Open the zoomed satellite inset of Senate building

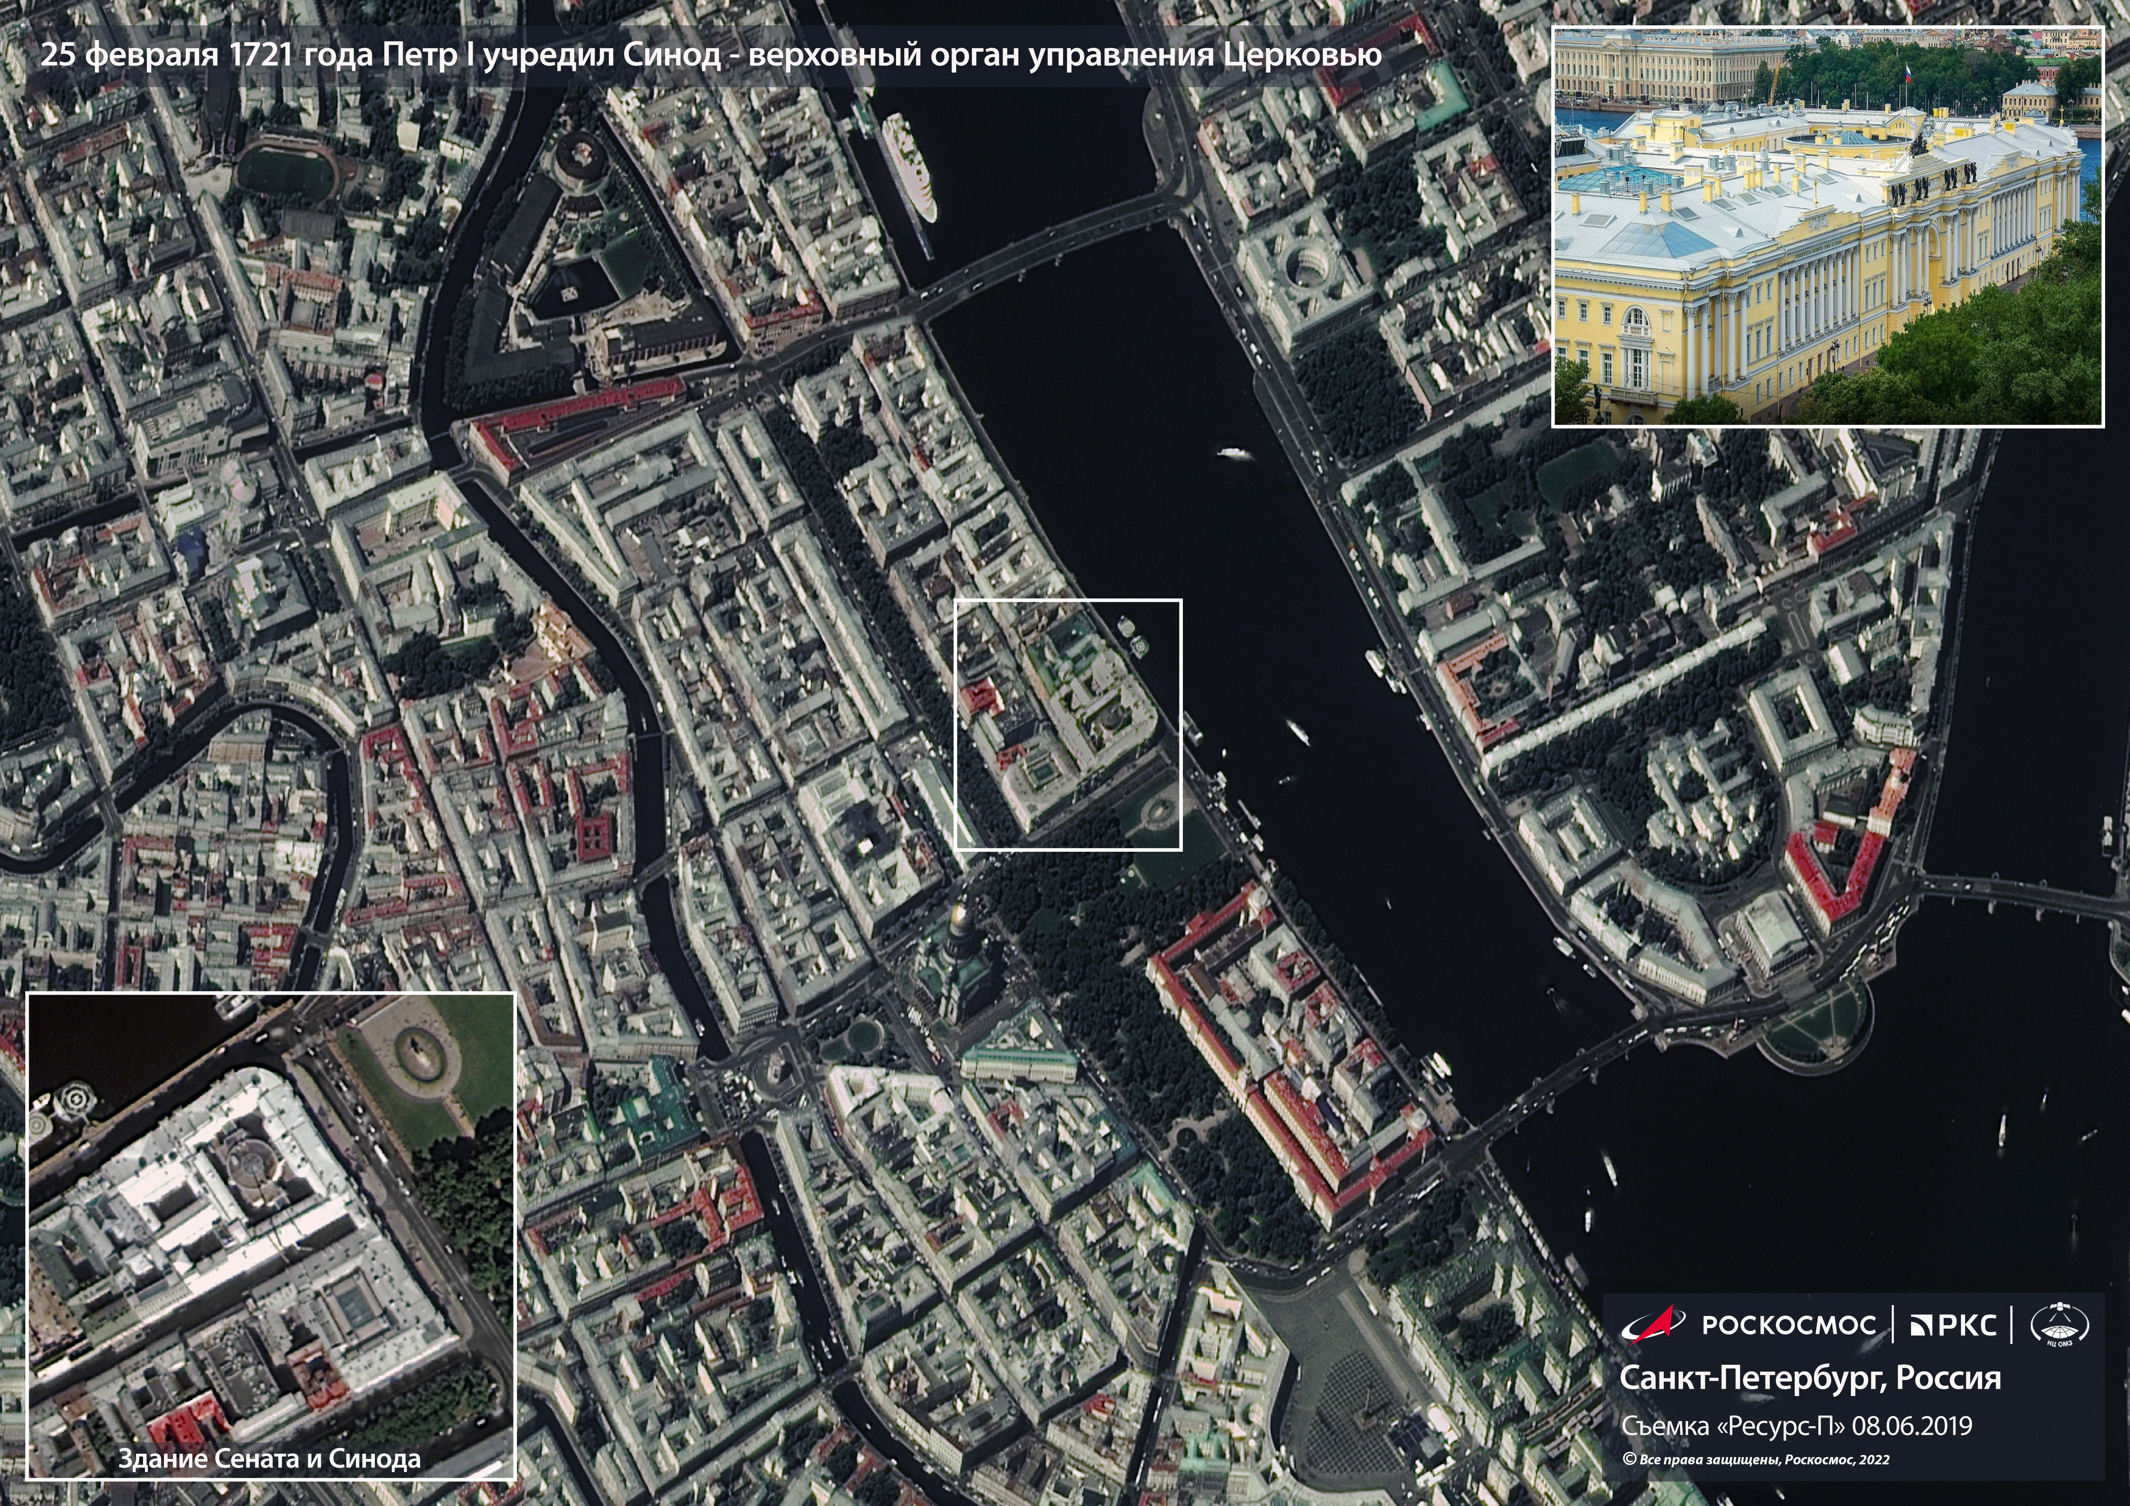point(270,1233)
